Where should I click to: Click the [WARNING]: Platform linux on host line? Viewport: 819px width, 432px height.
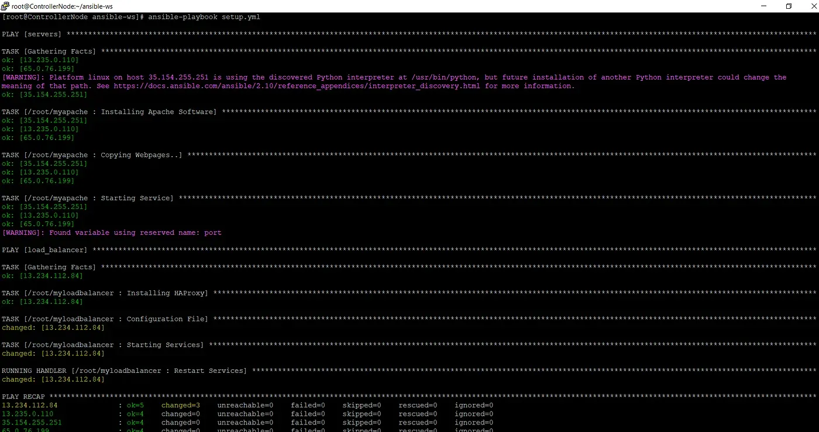click(394, 77)
